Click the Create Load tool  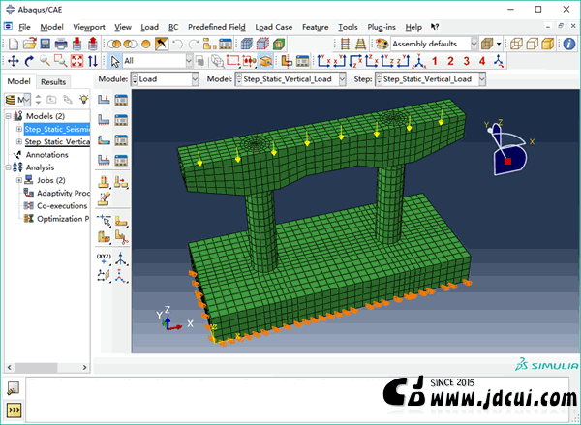(x=104, y=100)
